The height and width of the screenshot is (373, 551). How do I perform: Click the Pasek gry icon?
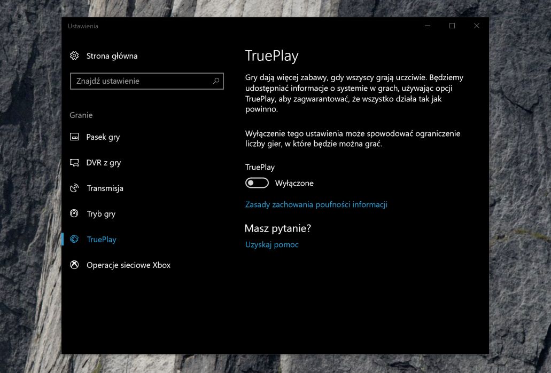click(x=74, y=137)
